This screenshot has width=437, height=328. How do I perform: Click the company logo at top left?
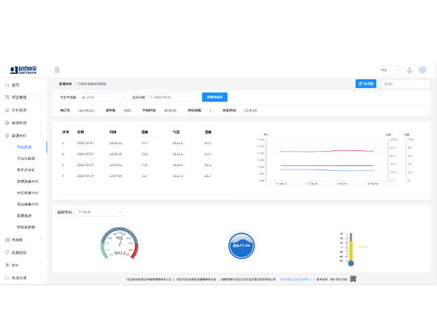23,70
